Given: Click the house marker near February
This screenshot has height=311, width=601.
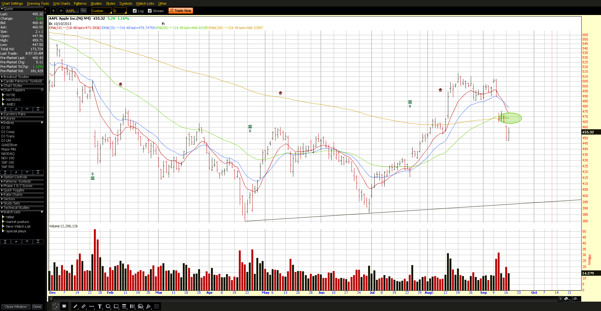Looking at the screenshot, I should coord(121,84).
